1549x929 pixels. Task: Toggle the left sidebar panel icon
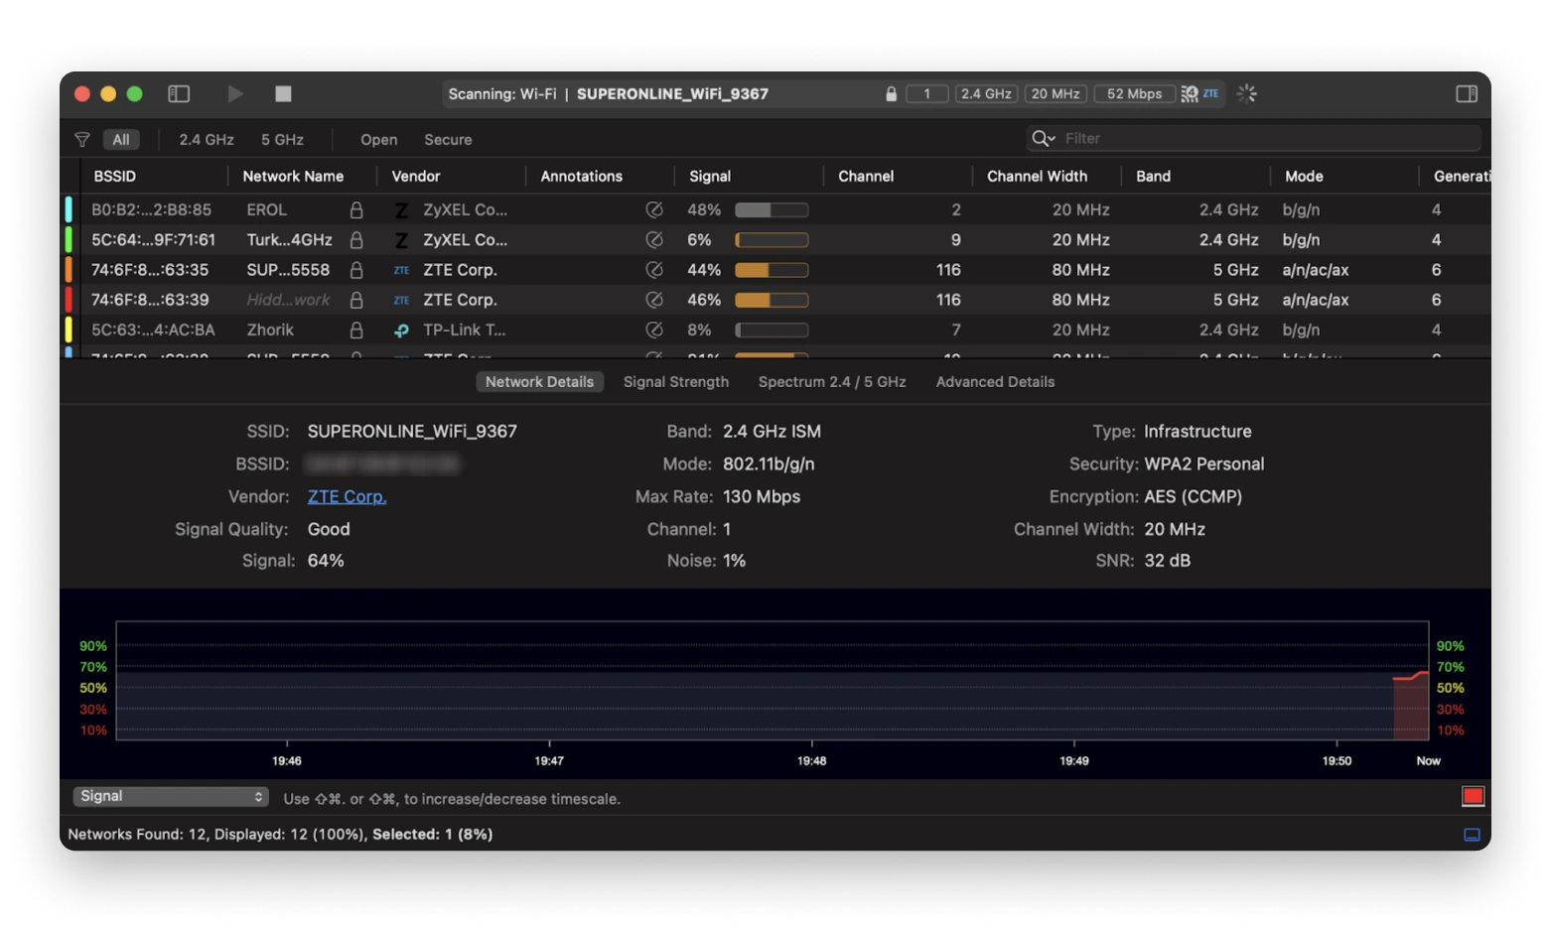pyautogui.click(x=179, y=93)
